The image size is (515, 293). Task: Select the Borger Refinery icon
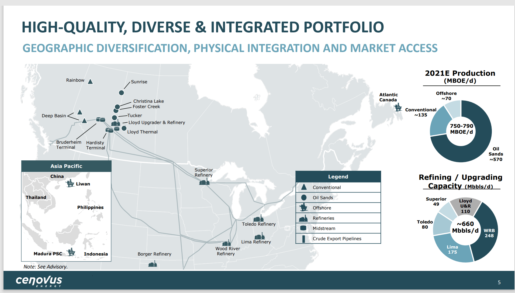coord(153,264)
